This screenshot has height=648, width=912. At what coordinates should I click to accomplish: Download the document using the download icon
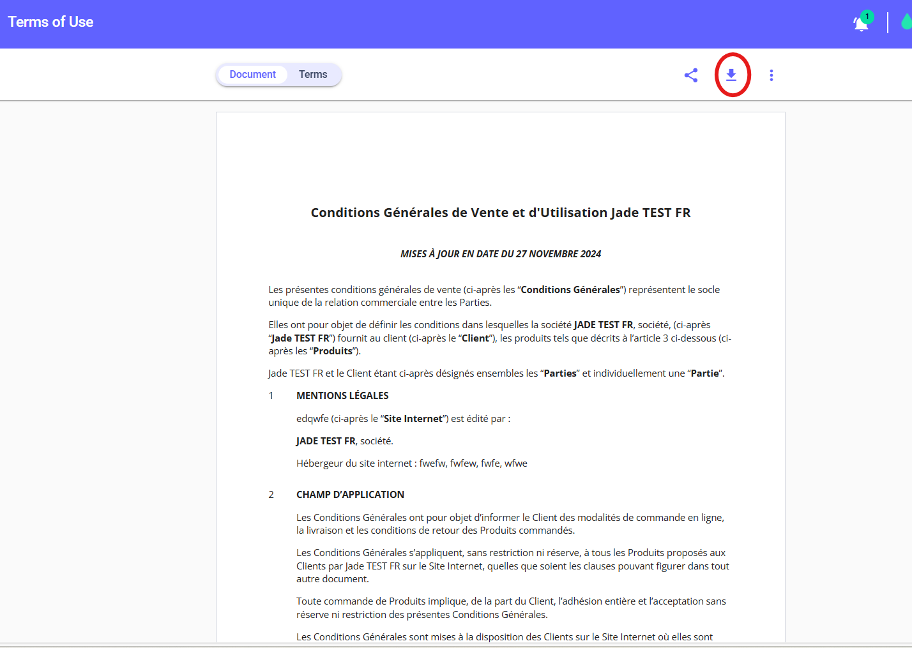[x=731, y=75]
